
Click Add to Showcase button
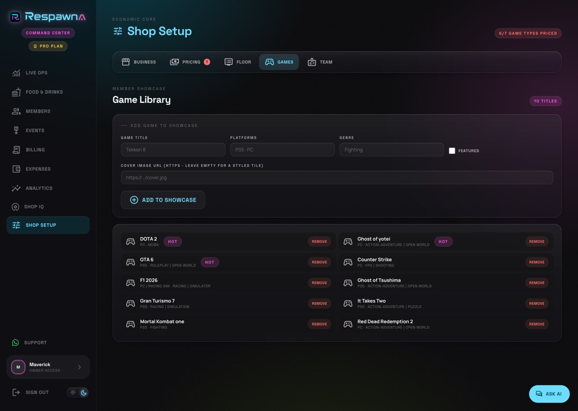click(163, 200)
